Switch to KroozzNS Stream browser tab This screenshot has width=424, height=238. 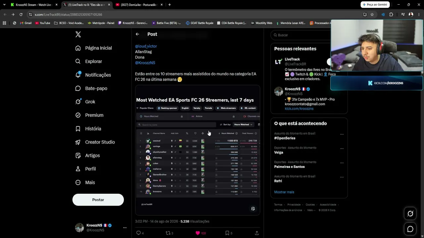(x=33, y=5)
